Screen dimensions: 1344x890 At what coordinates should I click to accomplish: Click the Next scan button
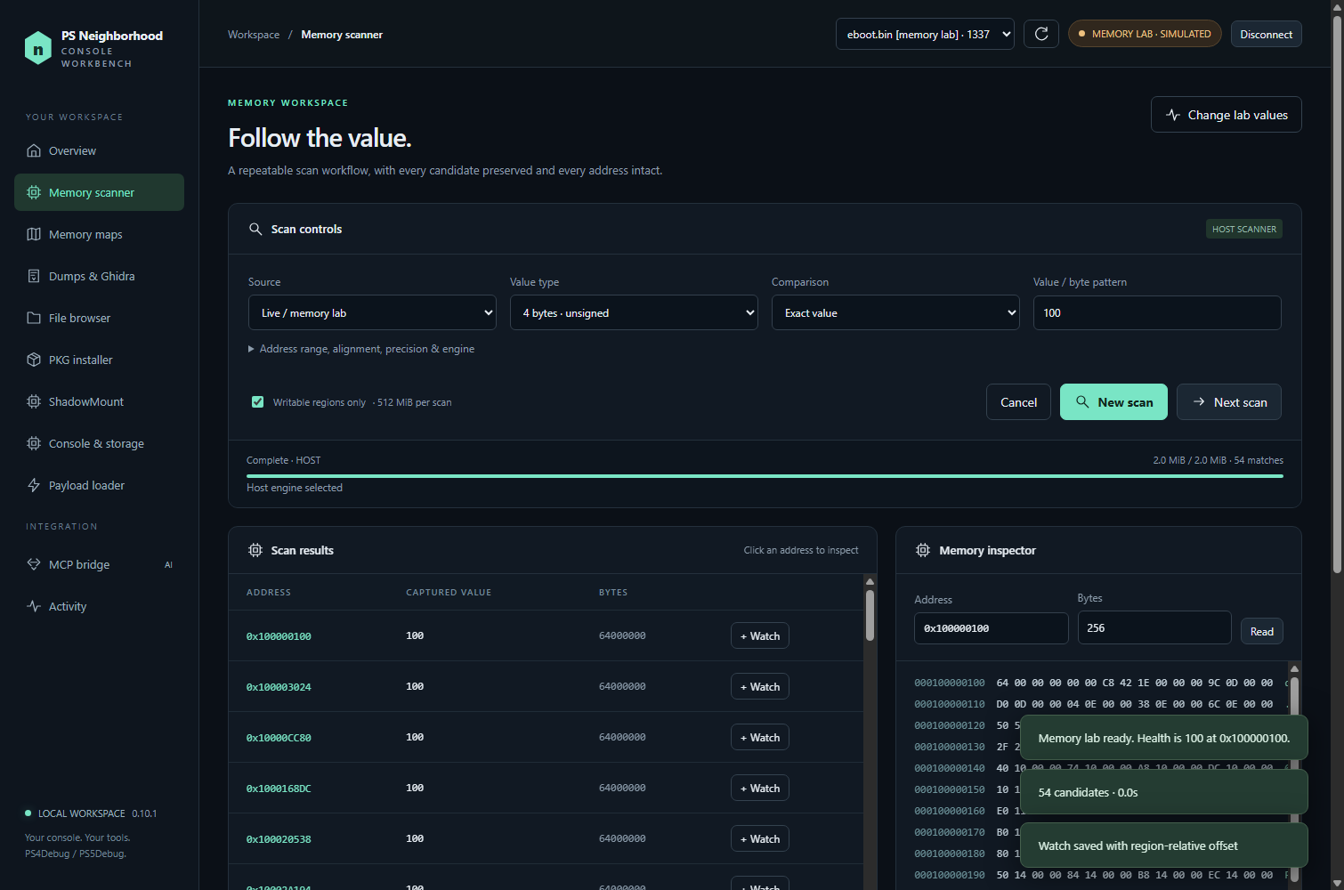[1229, 401]
